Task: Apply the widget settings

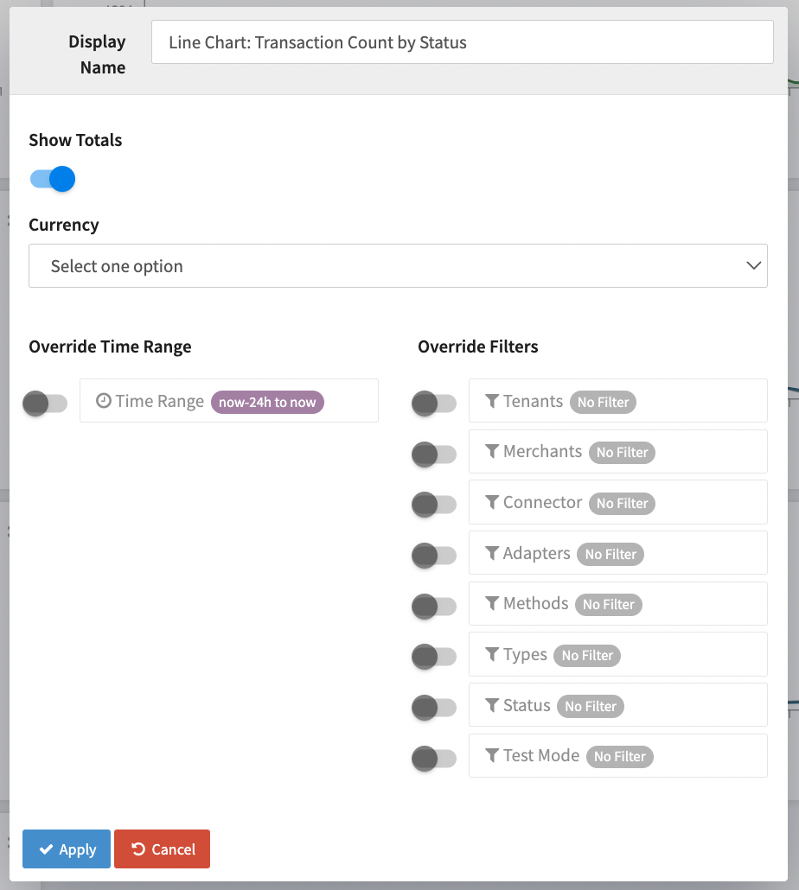Action: click(67, 849)
